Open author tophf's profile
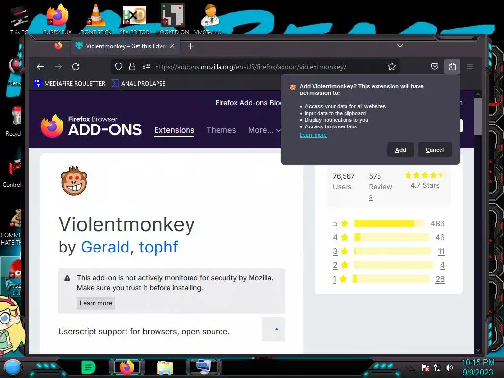504x378 pixels. click(x=158, y=247)
